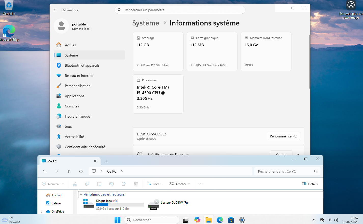Viewport: 363px width, 224px height.
Task: Click the Copilot icon on the taskbar
Action: (197, 220)
